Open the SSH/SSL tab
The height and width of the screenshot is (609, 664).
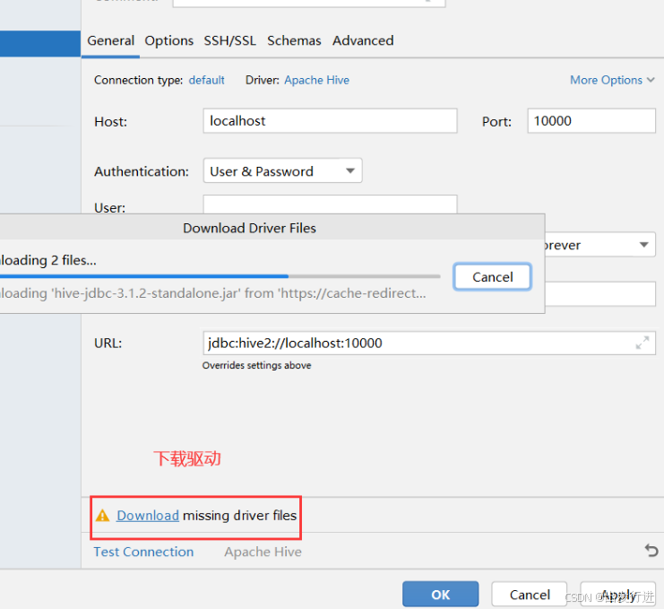(230, 40)
